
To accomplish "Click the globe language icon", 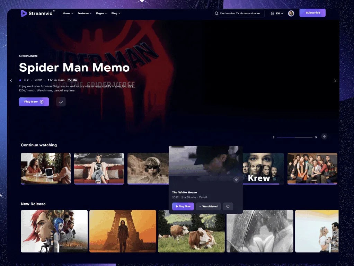I will pos(273,13).
